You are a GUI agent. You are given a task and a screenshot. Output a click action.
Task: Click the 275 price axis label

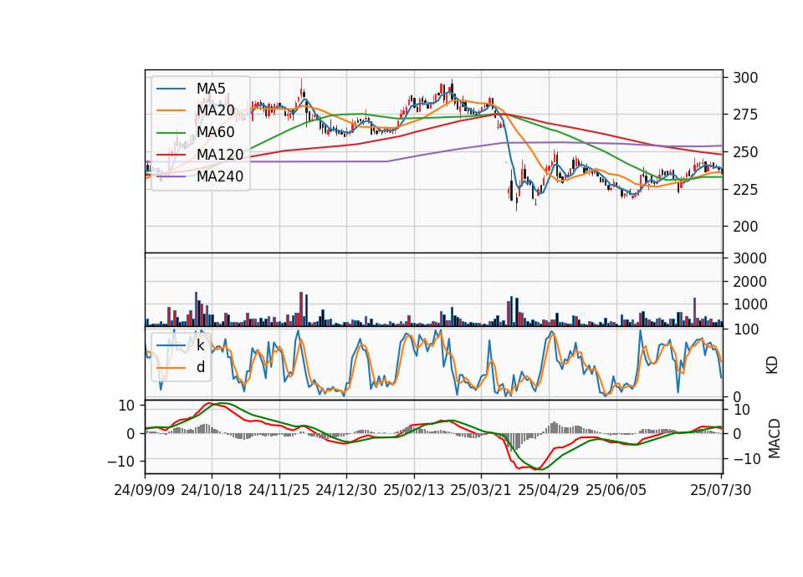pos(745,115)
